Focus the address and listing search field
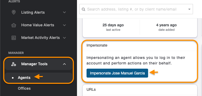The image size is (202, 96). [x=136, y=9]
